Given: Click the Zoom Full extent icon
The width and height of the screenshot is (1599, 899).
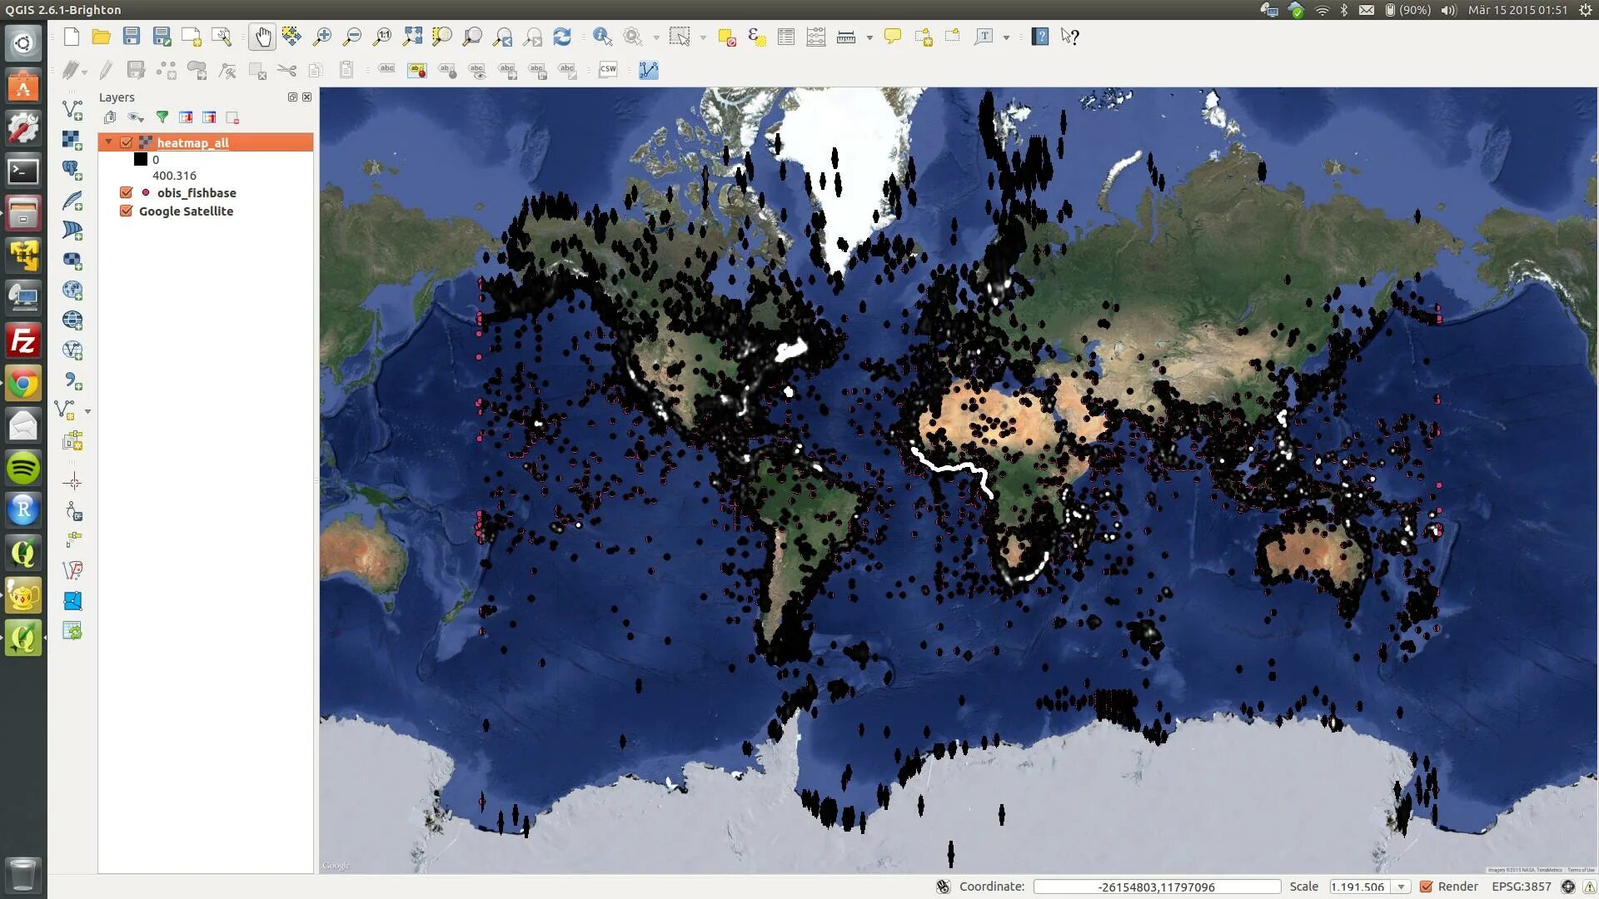Looking at the screenshot, I should [412, 37].
